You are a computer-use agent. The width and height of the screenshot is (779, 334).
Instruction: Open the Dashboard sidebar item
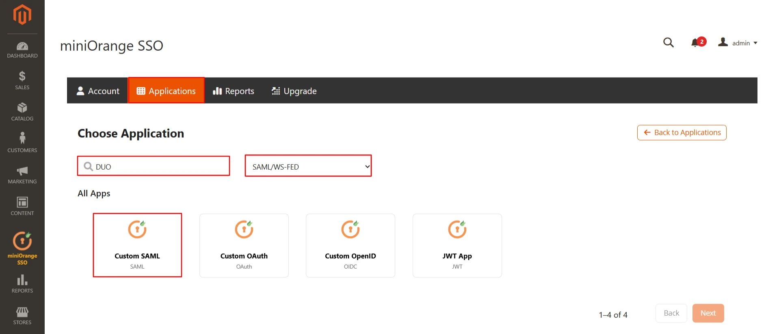click(x=22, y=50)
